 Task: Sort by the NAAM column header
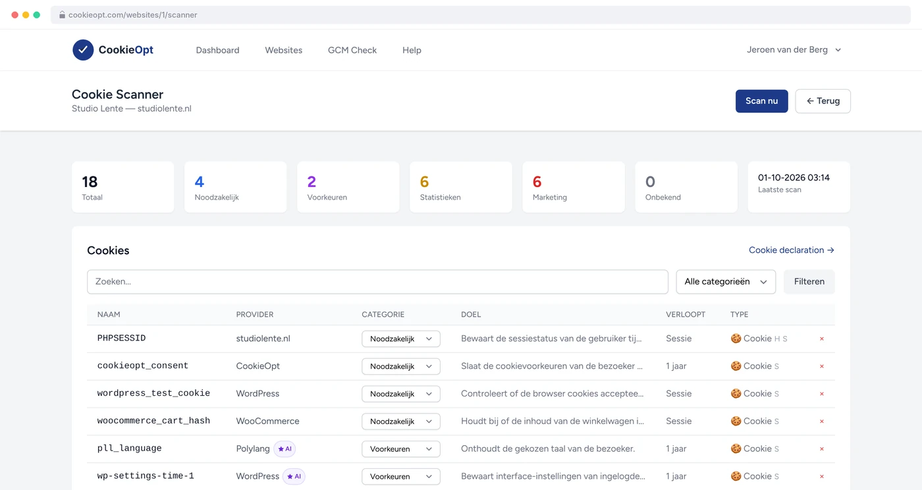click(109, 315)
